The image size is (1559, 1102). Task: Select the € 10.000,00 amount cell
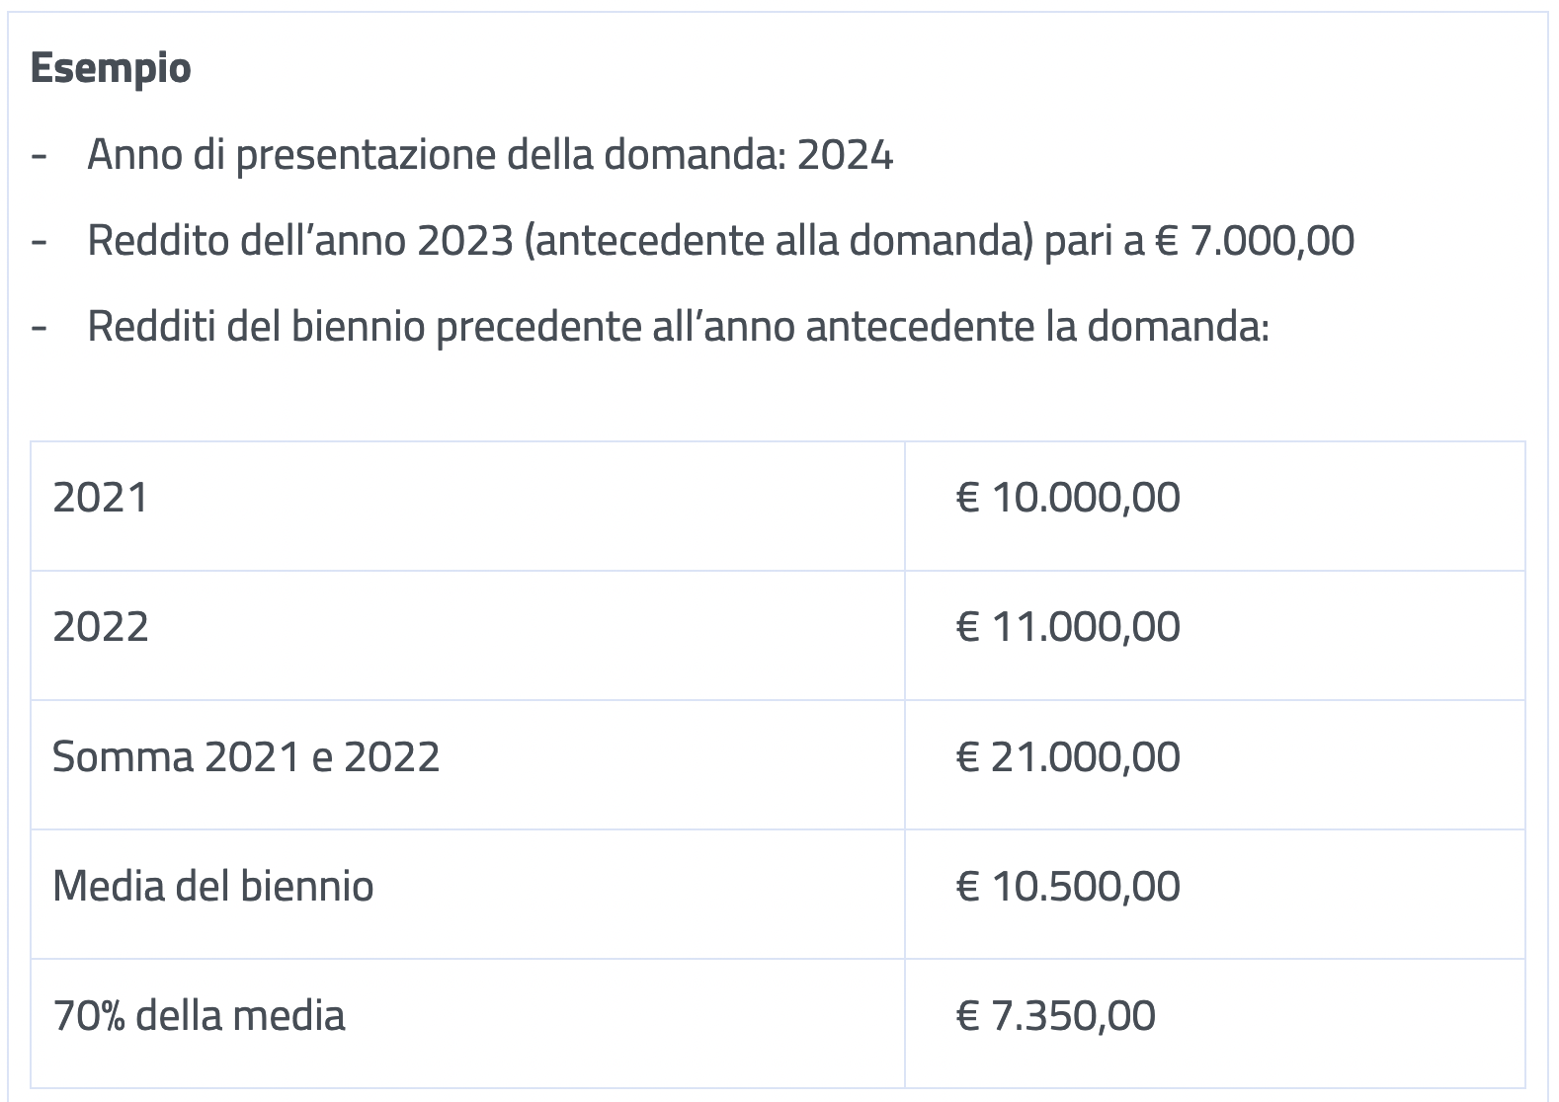[1067, 497]
